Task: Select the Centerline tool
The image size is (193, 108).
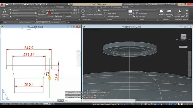Action: (89, 12)
